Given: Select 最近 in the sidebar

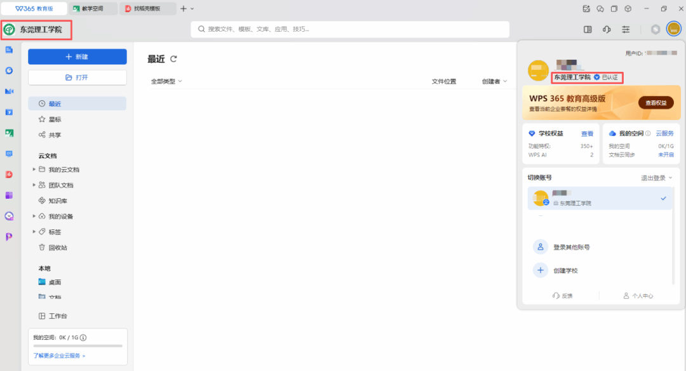Looking at the screenshot, I should [77, 104].
